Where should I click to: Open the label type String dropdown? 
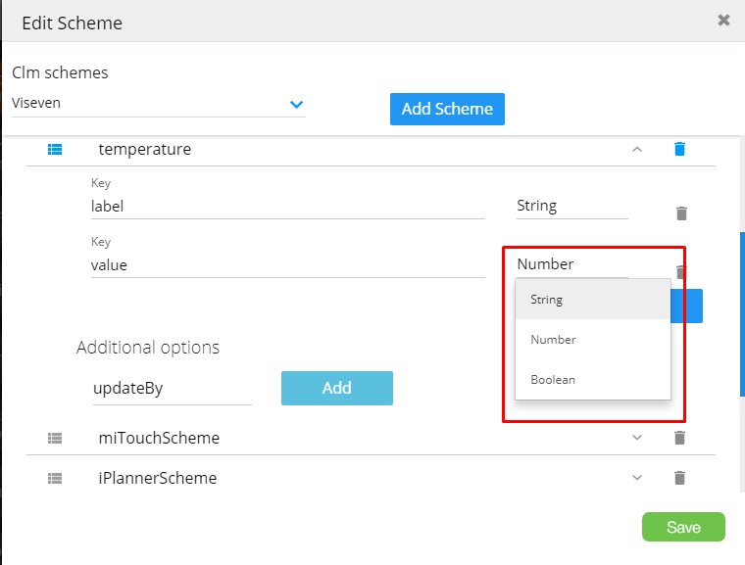pyautogui.click(x=571, y=206)
